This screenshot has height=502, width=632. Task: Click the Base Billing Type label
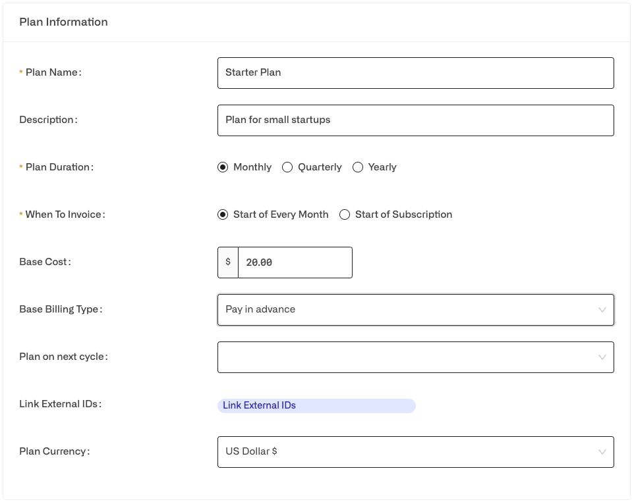(x=61, y=309)
